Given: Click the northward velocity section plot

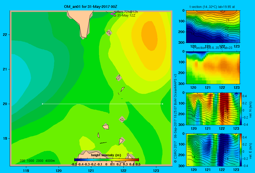Looking at the screenshot, I should (x=213, y=109).
